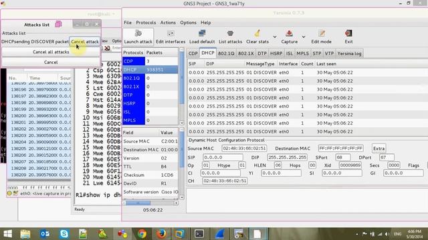Click the DPort input field
Screen dimensions: 428x240
(x=387, y=157)
